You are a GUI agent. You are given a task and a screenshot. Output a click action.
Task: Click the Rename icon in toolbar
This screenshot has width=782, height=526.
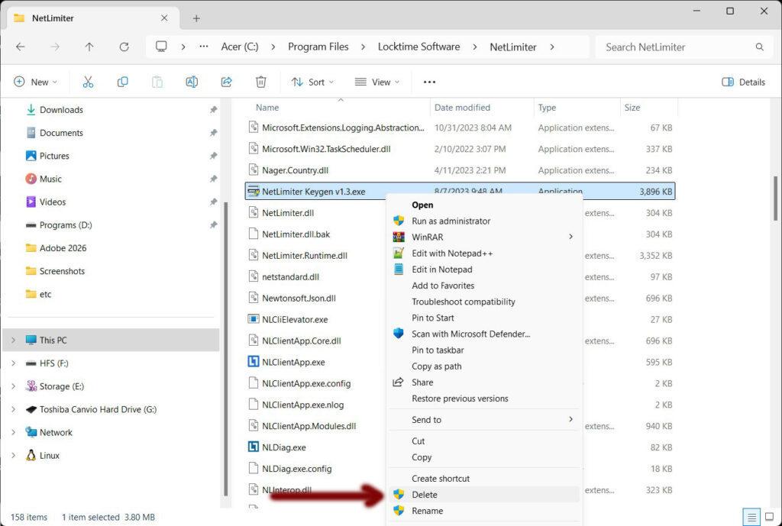(192, 82)
